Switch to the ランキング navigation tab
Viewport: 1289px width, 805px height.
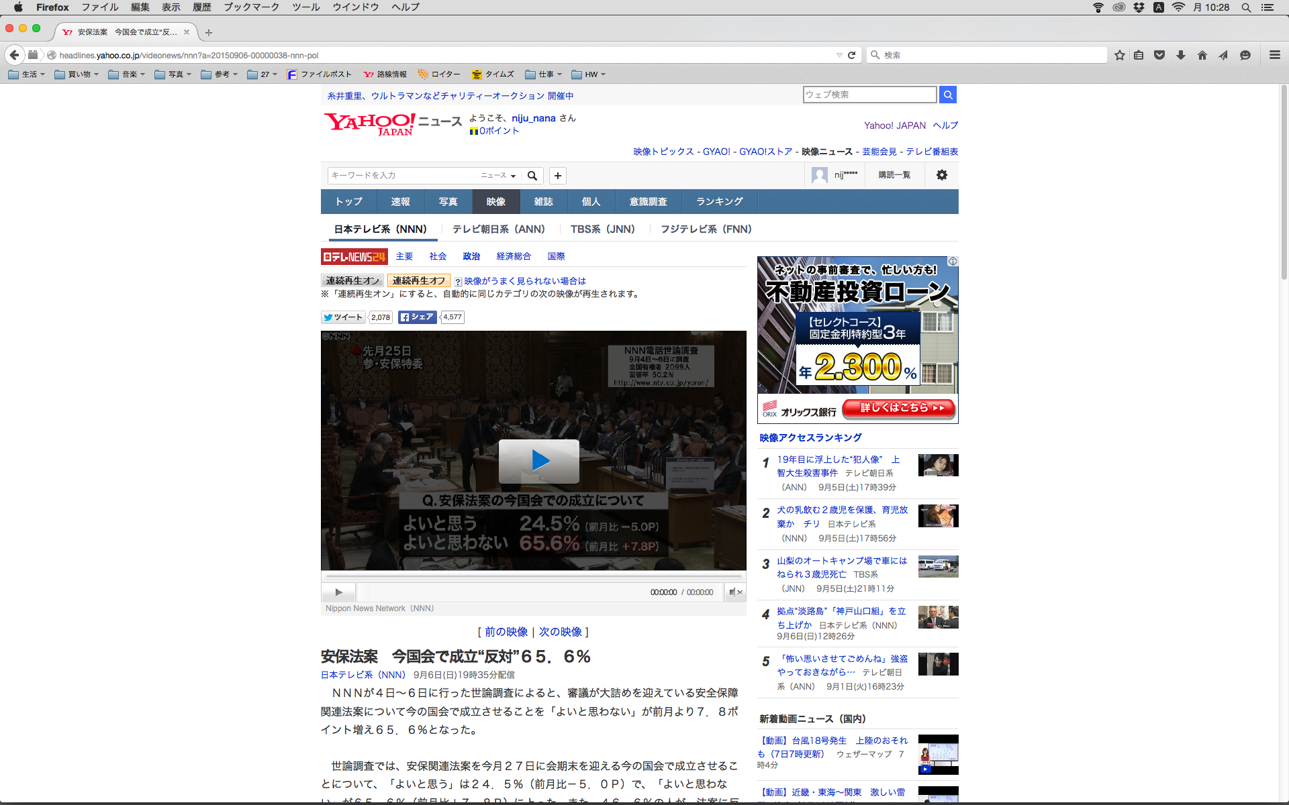pyautogui.click(x=719, y=202)
